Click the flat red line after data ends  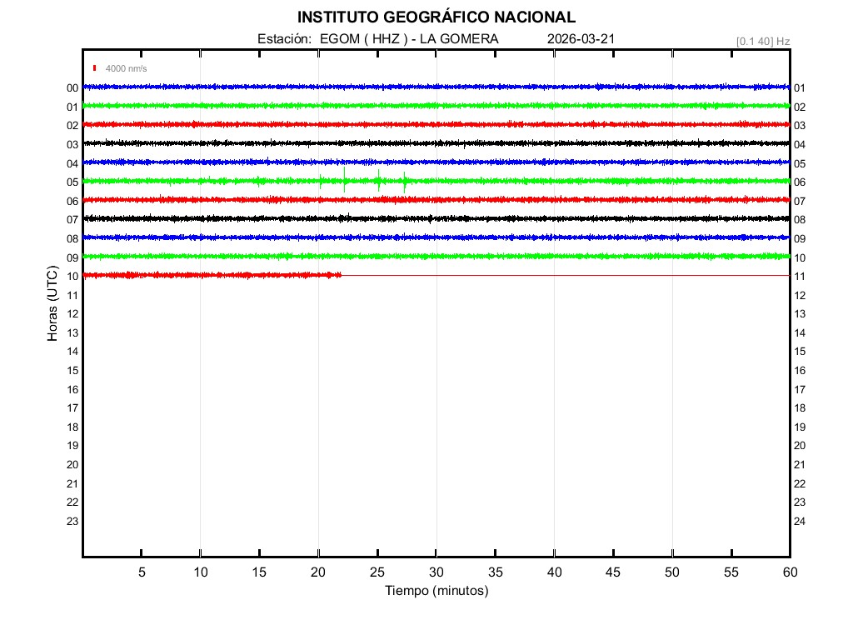pyautogui.click(x=566, y=275)
